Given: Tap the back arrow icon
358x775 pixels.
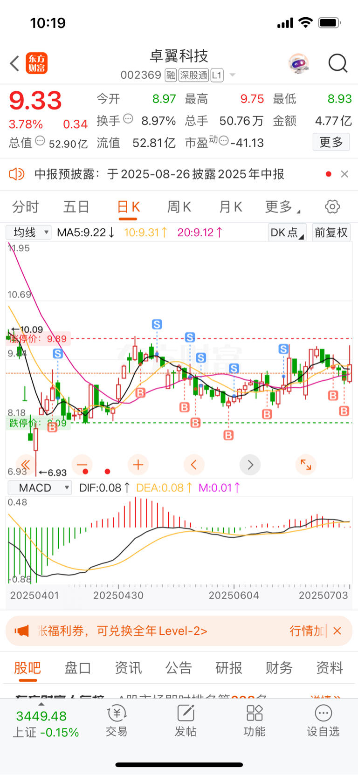Looking at the screenshot, I should 14,63.
